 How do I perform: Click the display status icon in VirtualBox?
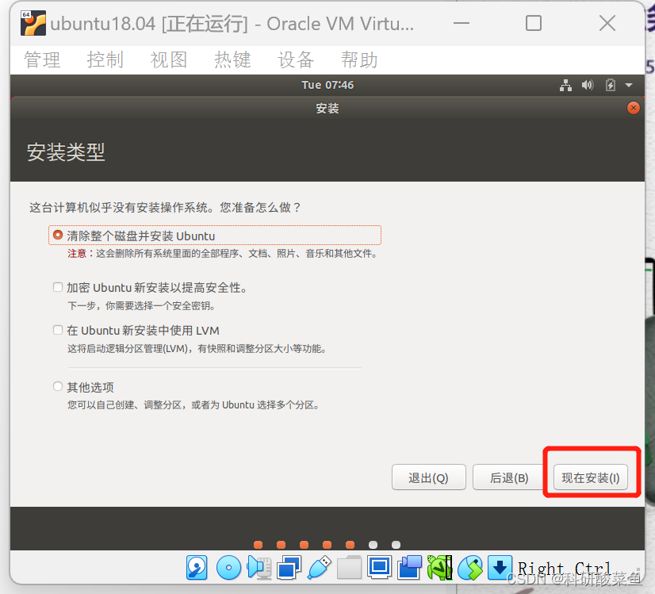(381, 568)
